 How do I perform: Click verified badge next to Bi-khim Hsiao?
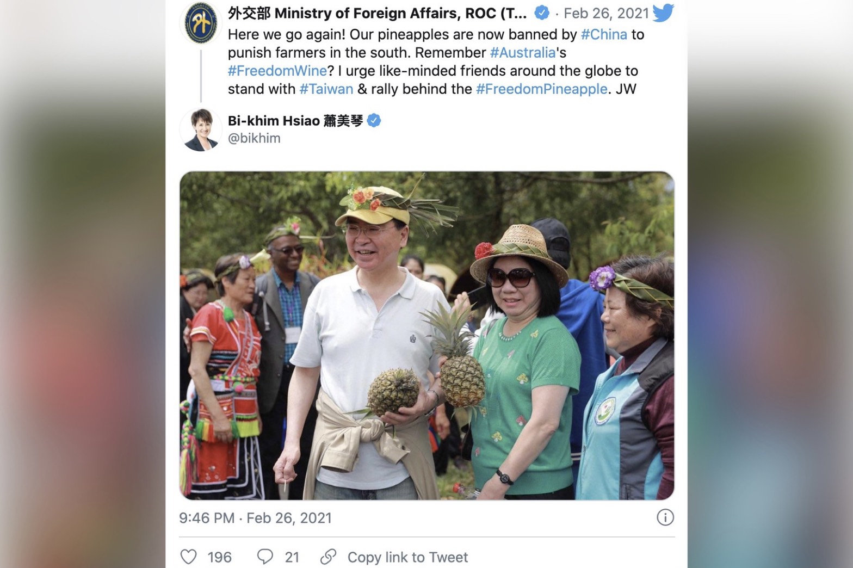point(374,121)
